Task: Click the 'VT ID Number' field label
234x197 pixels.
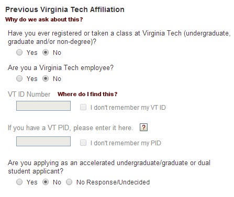Action: pos(29,94)
